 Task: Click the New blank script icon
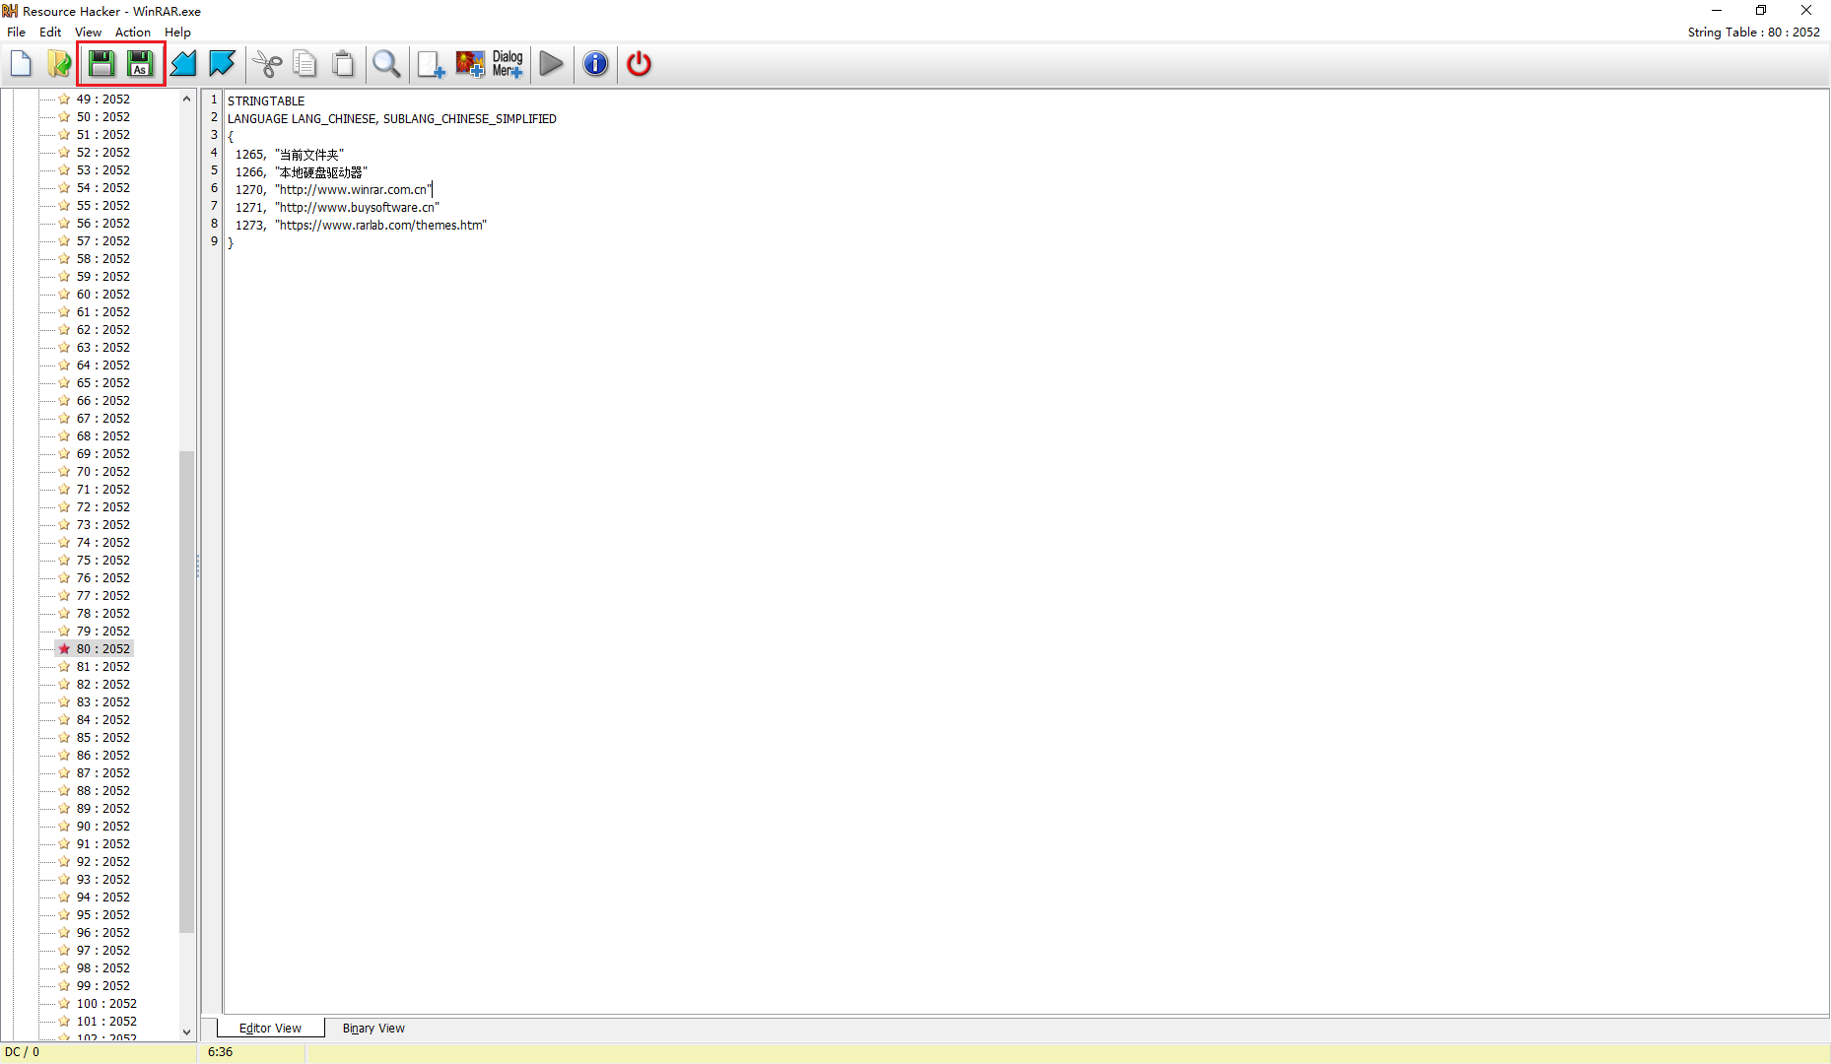21,64
